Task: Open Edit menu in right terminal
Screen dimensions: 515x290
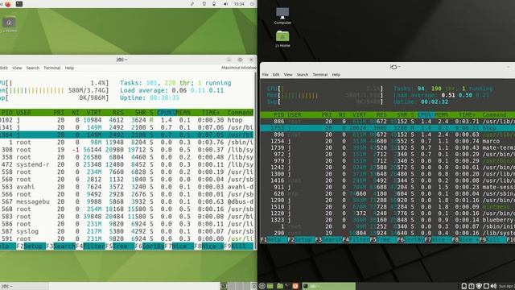Action: coord(276,75)
